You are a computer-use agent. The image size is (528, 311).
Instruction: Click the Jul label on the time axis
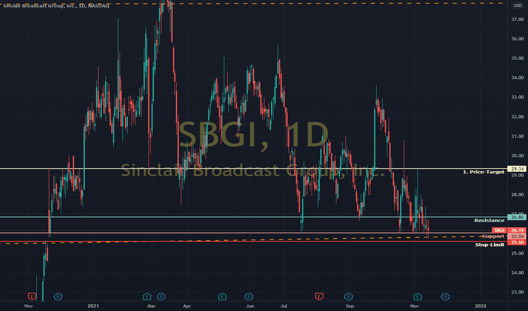pyautogui.click(x=283, y=306)
